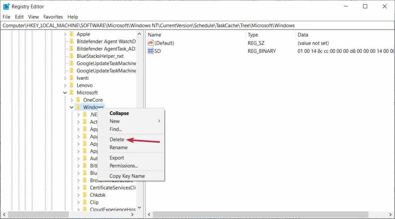Select the Windows key in tree

93,107
